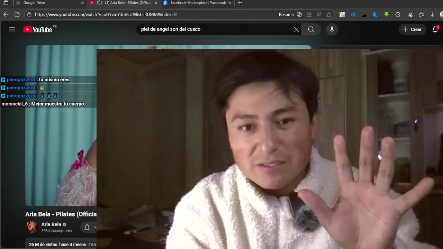
Task: Open the green download arrow extension
Action: coord(387,15)
